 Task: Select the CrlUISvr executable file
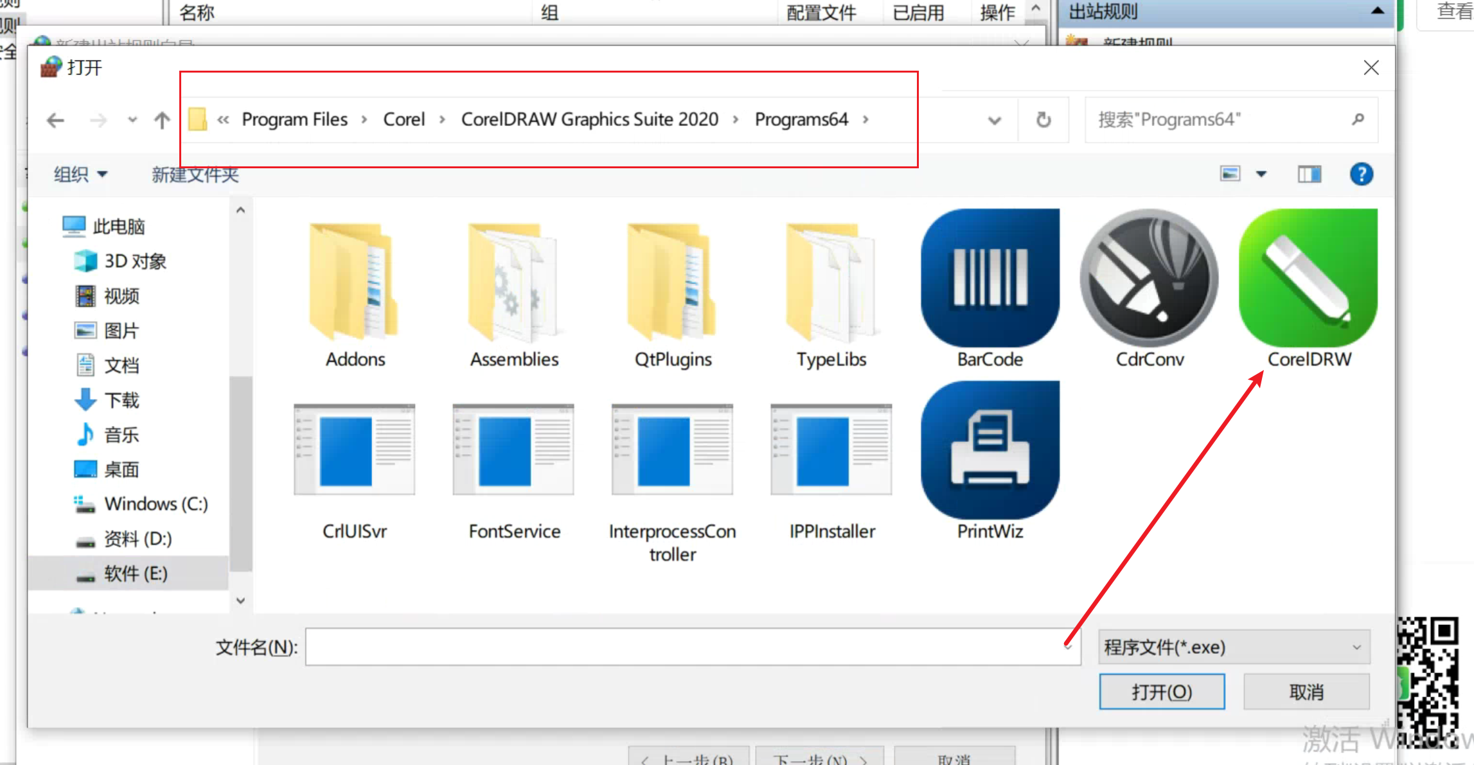355,450
